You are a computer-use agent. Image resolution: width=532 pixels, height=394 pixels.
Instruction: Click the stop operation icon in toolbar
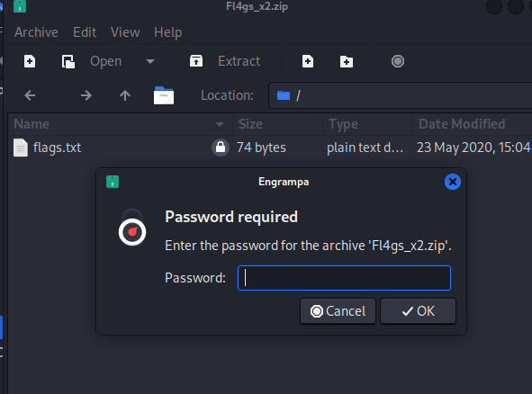coord(398,61)
